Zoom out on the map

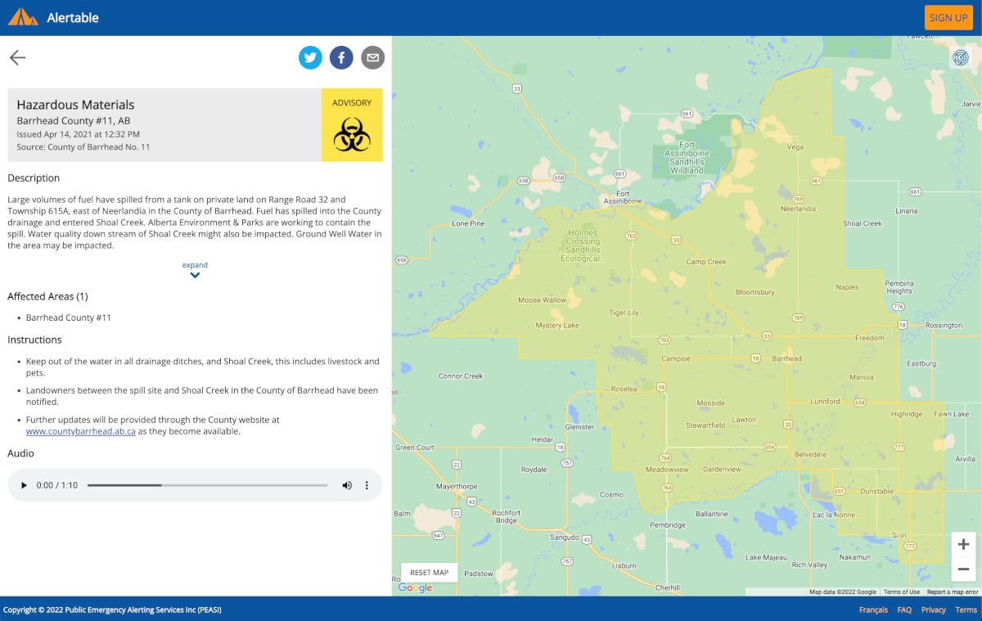pyautogui.click(x=963, y=569)
